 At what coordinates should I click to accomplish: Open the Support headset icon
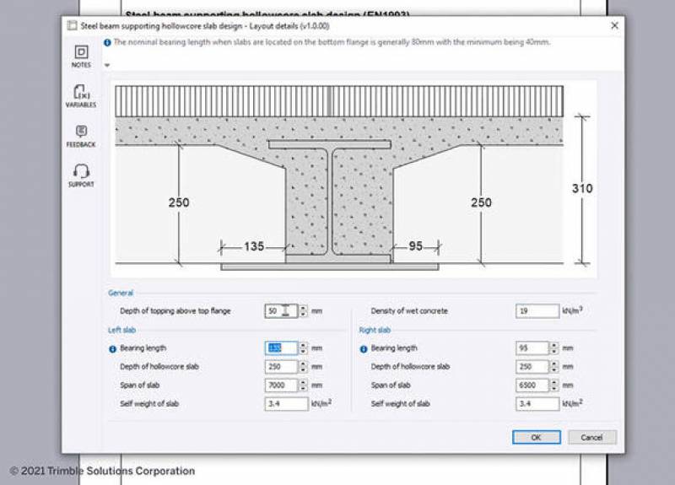pos(81,172)
